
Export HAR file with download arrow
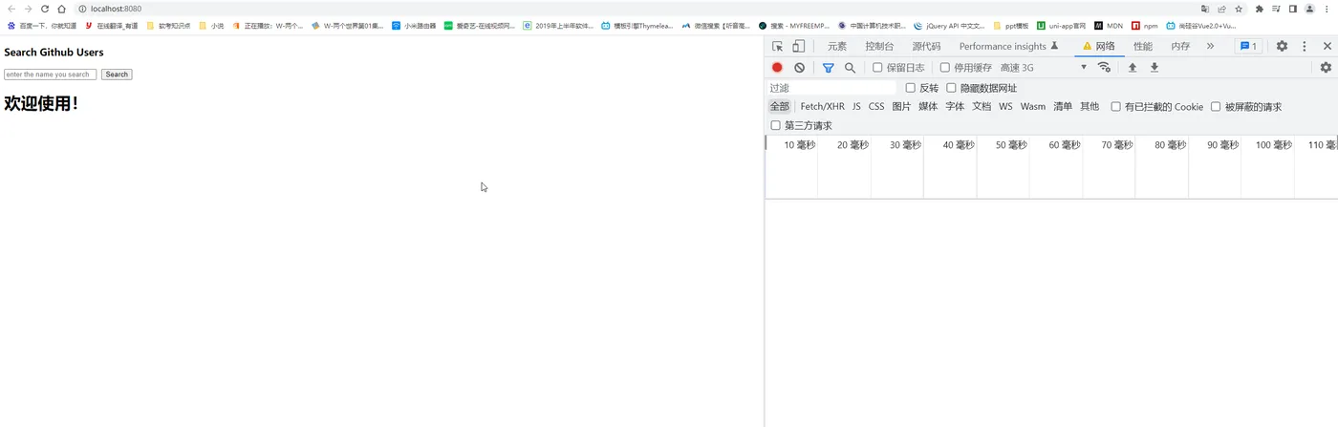[x=1155, y=68]
